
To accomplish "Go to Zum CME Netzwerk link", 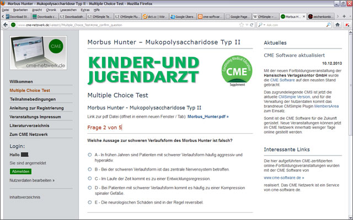I will pos(29,134).
